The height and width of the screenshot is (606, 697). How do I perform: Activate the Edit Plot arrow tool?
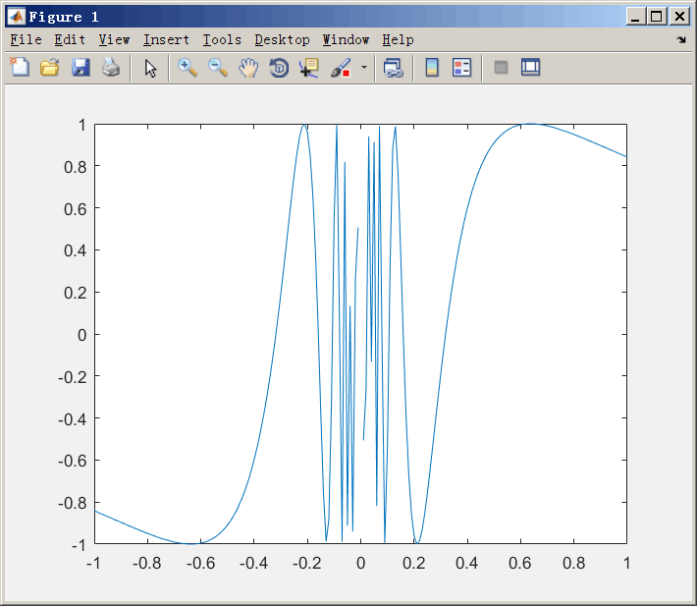tap(150, 68)
